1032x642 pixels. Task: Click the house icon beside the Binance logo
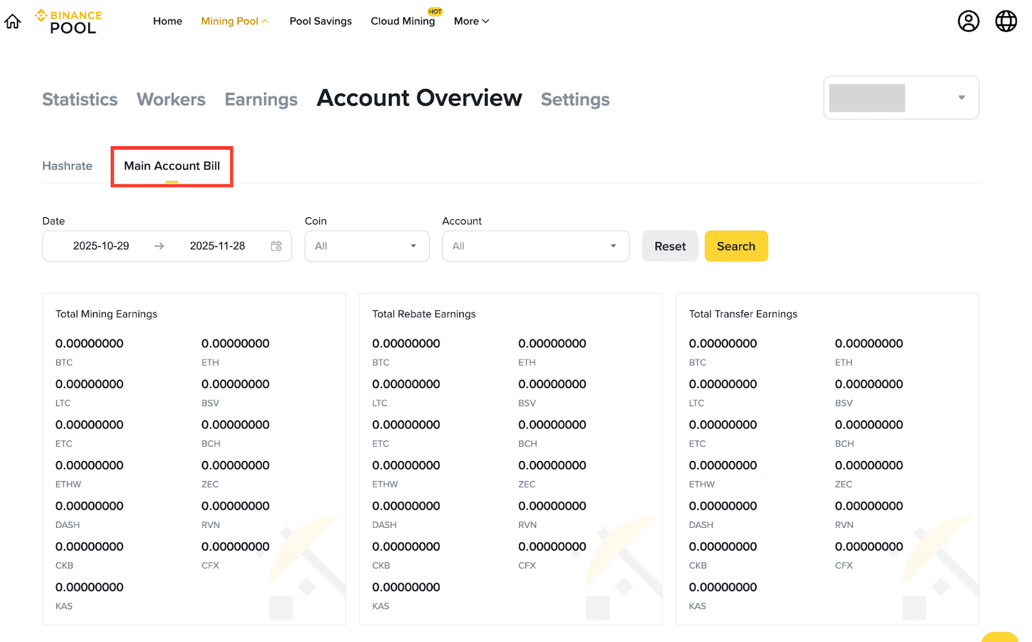12,22
